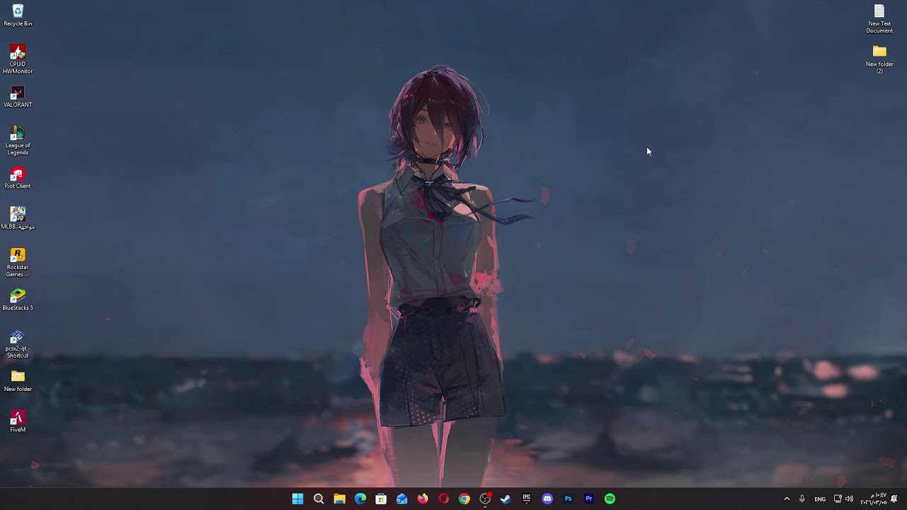Open the clock and date flyout
The image size is (907, 510).
tap(874, 499)
